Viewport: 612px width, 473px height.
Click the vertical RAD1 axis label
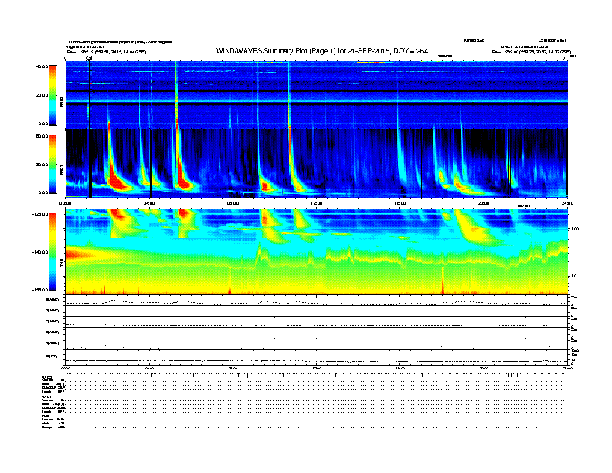click(x=61, y=169)
